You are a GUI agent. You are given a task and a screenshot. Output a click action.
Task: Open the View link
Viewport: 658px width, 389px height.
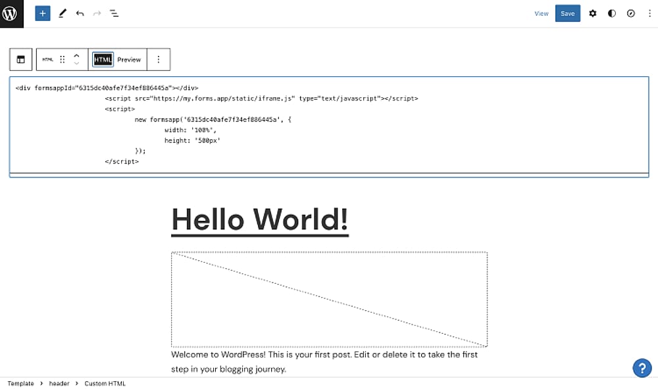[542, 13]
